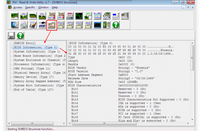Select the USB information icon
The height and width of the screenshot is (131, 203).
click(42, 25)
